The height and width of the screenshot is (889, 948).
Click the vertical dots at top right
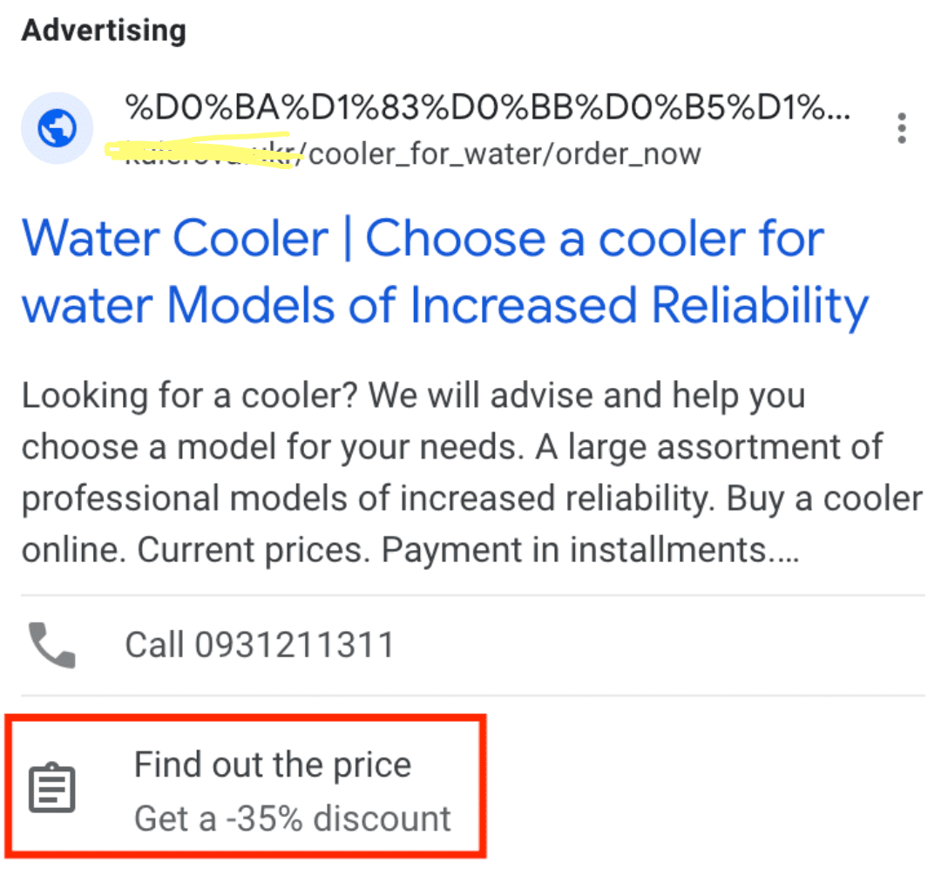click(x=902, y=127)
